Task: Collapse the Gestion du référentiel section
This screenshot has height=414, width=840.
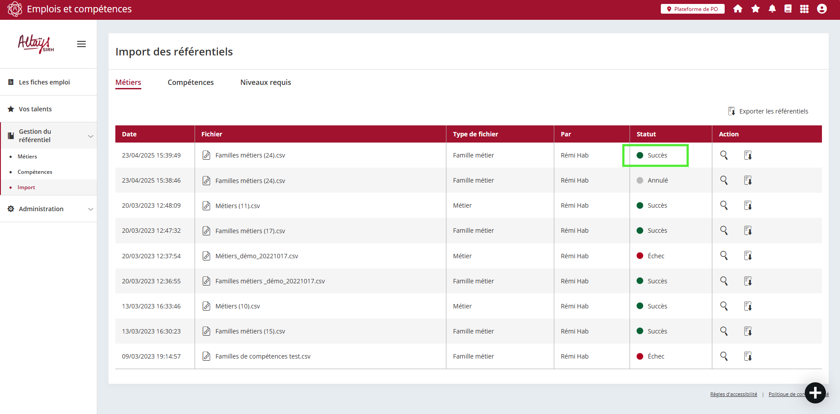Action: (91, 136)
